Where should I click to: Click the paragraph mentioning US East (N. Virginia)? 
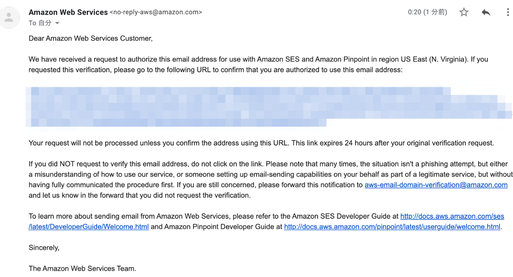click(258, 64)
